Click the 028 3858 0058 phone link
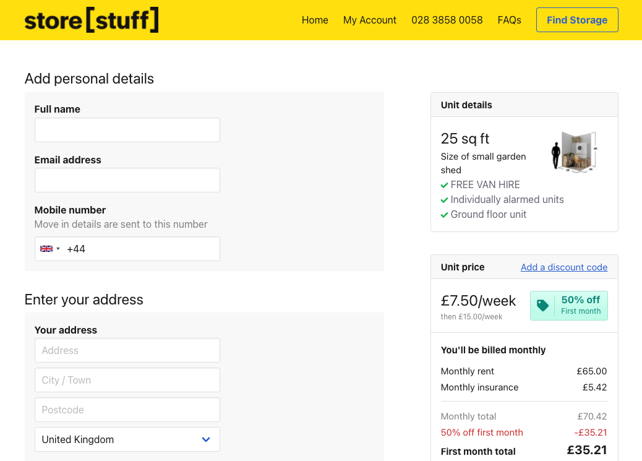The image size is (642, 461). tap(447, 20)
